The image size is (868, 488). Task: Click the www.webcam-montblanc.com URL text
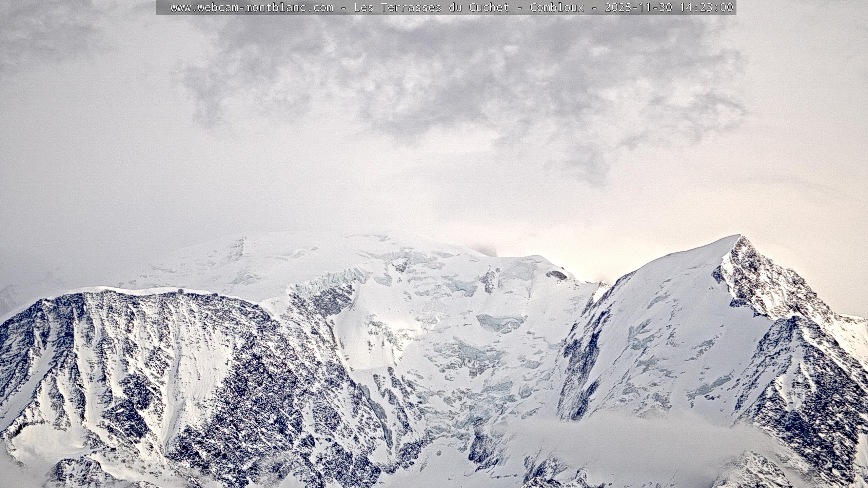pyautogui.click(x=252, y=7)
